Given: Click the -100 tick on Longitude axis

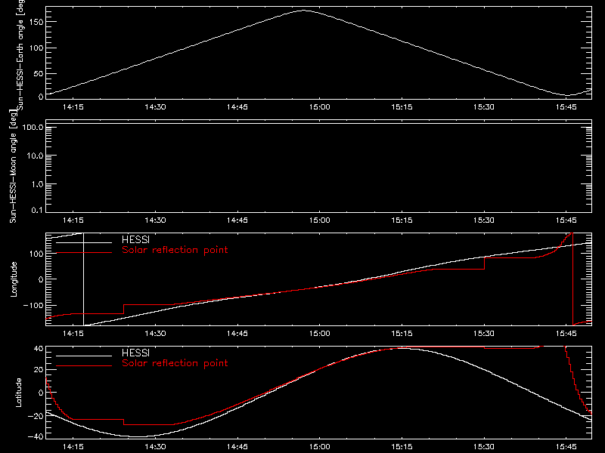Looking at the screenshot, I should 33,305.
